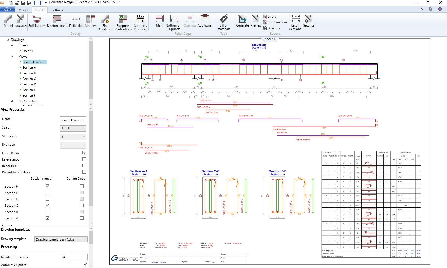Select Section D in drawings tree
447x268 pixels.
[29, 84]
